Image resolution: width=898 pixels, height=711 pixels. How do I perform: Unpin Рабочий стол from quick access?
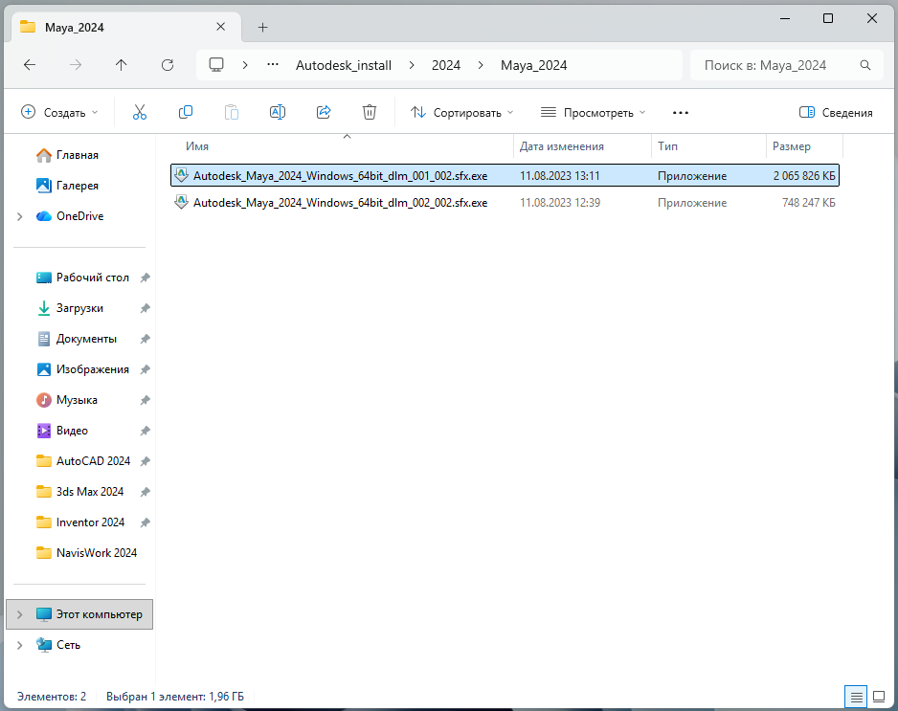click(x=146, y=278)
